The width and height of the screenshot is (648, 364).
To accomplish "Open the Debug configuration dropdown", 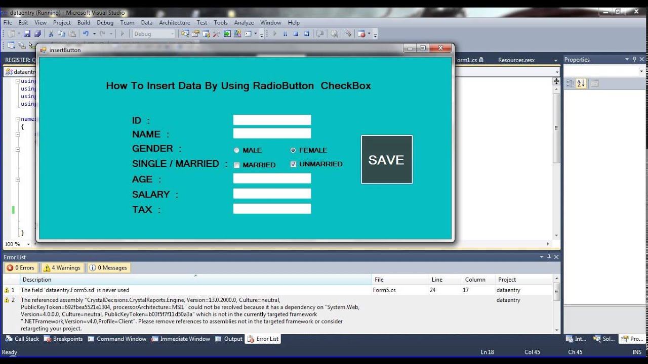I will point(172,34).
